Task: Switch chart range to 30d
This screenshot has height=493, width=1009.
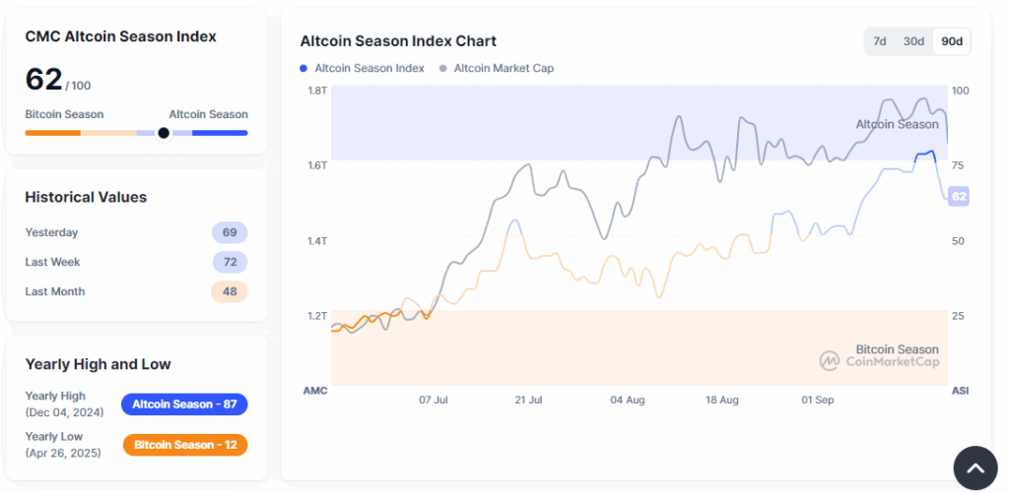Action: (913, 41)
